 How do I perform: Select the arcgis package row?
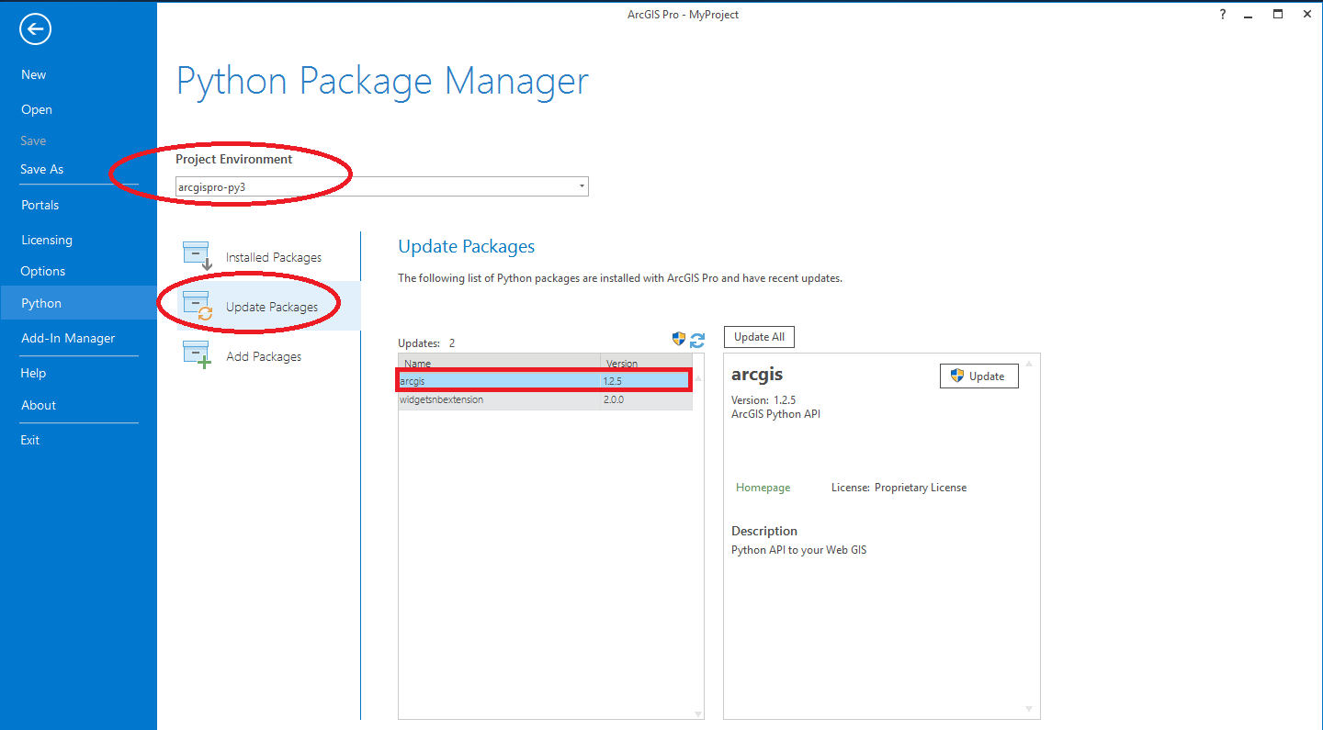point(545,380)
